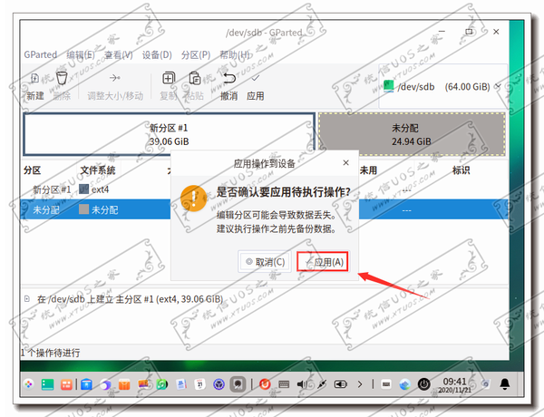The width and height of the screenshot is (544, 417).
Task: Click the clock showing 09:41
Action: [454, 385]
